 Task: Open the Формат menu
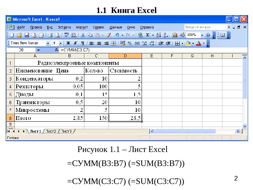point(82,27)
